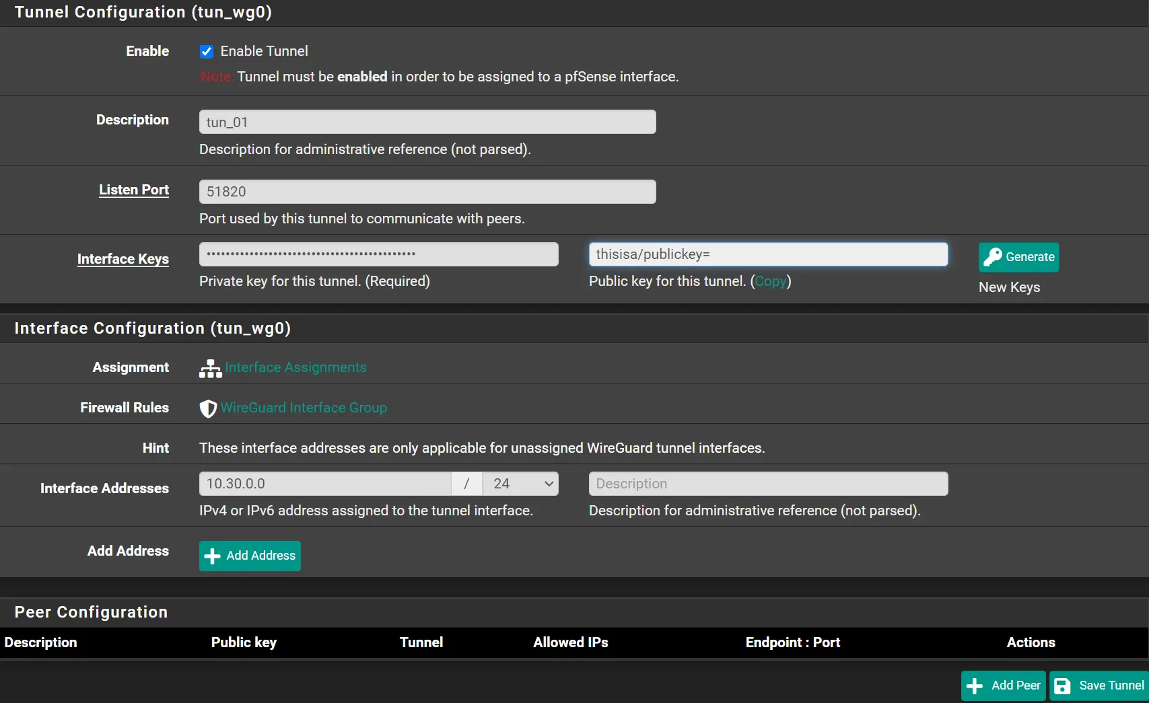Click into the Listen Port field 51820
This screenshot has height=703, width=1149.
point(427,192)
